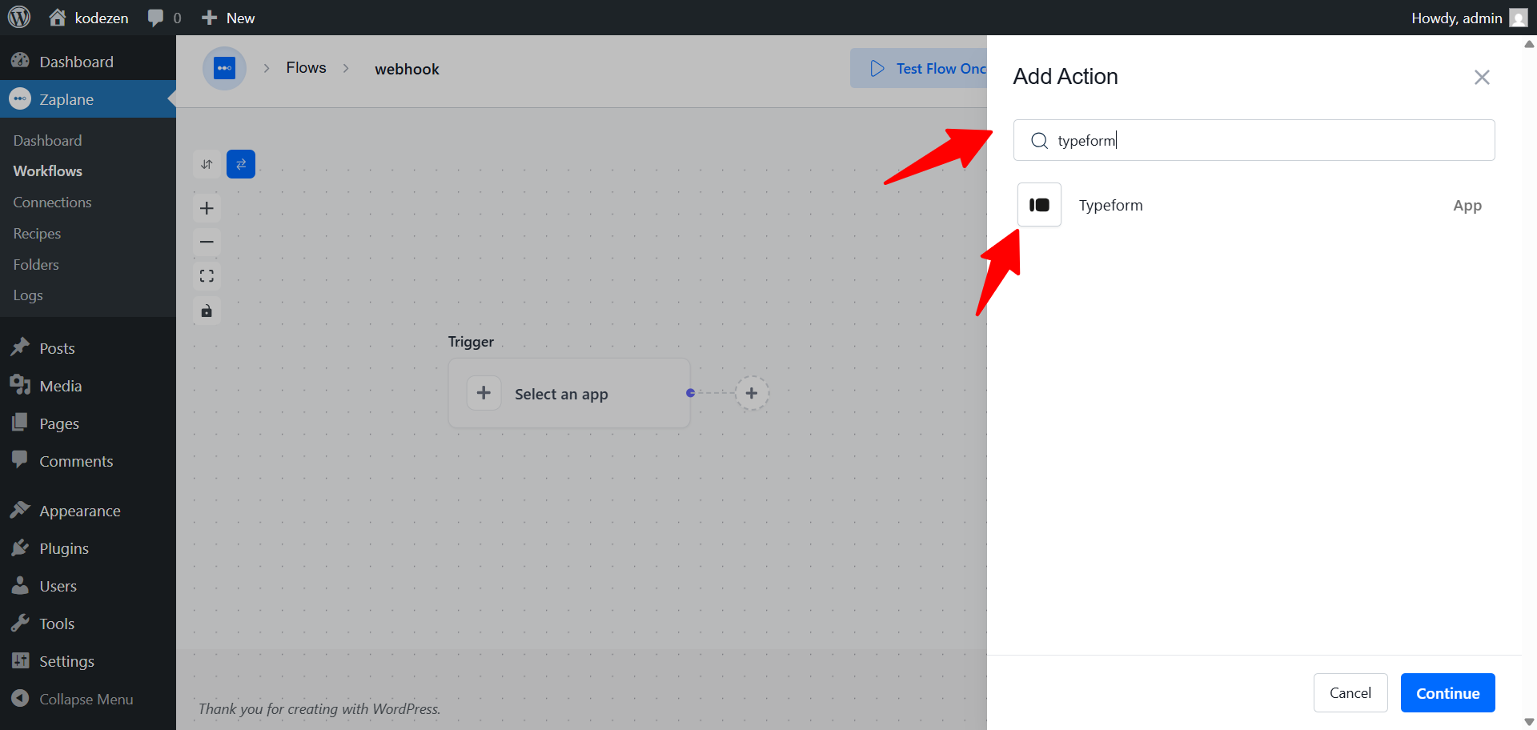This screenshot has width=1537, height=730.
Task: Open Logs submenu
Action: click(x=28, y=295)
